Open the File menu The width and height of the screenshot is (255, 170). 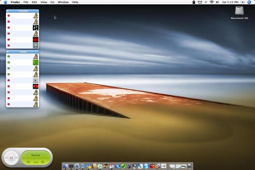25,2
